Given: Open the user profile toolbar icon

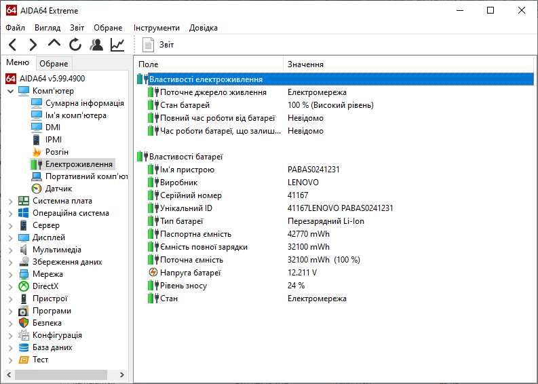Looking at the screenshot, I should [x=96, y=45].
